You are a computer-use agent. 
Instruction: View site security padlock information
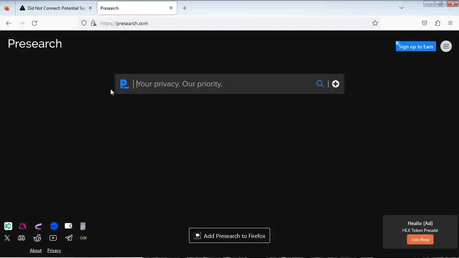click(x=94, y=23)
